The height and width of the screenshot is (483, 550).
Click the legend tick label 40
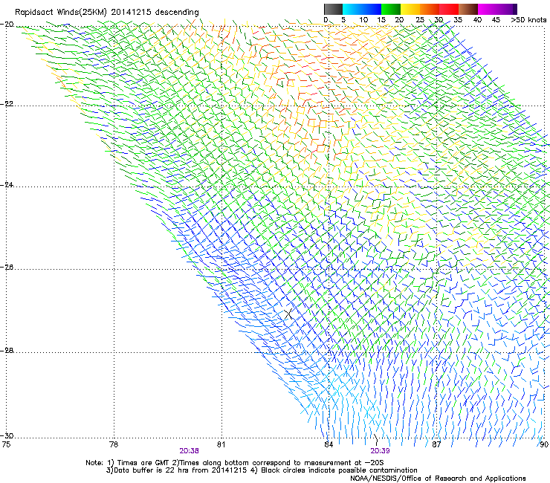477,20
